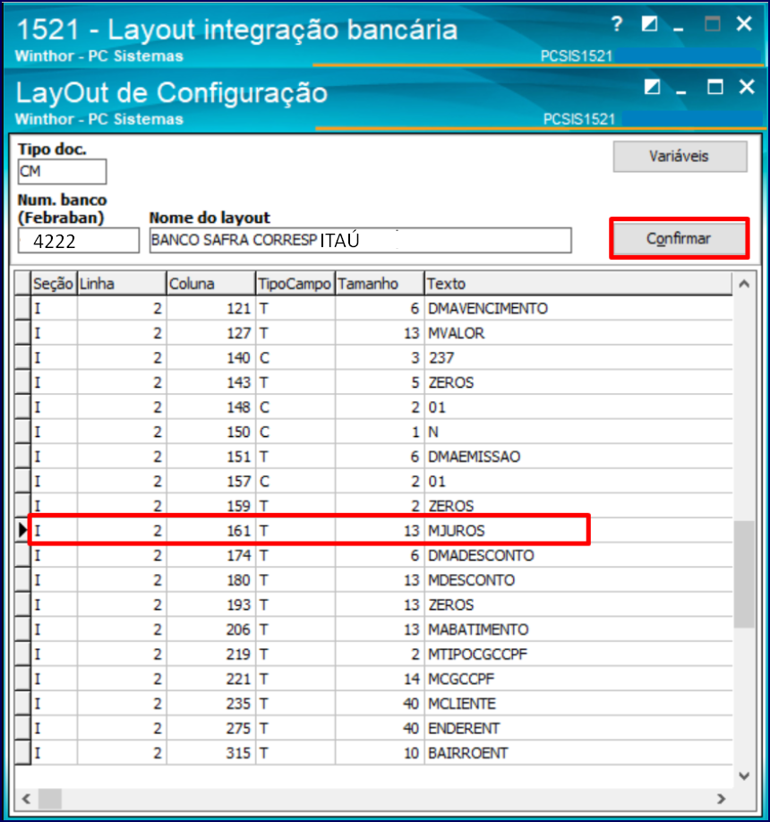Click the vertical scrollbar's up arrow
The height and width of the screenshot is (822, 770).
coord(744,284)
